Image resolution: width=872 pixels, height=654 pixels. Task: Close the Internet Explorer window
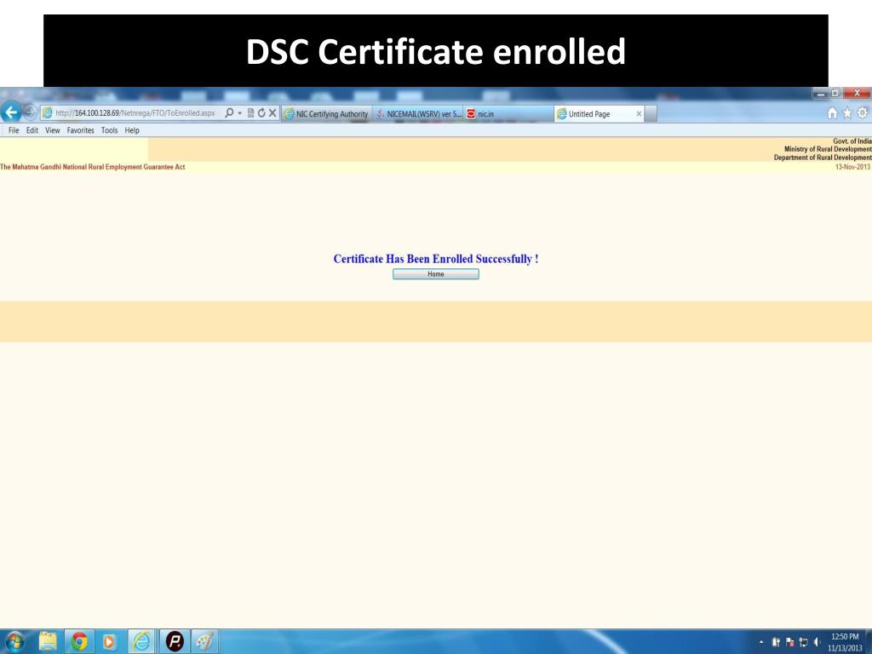coord(857,94)
